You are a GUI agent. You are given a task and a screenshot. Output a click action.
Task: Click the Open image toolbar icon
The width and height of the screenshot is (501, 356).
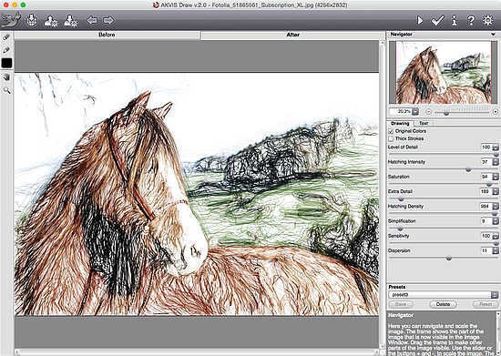click(x=31, y=20)
